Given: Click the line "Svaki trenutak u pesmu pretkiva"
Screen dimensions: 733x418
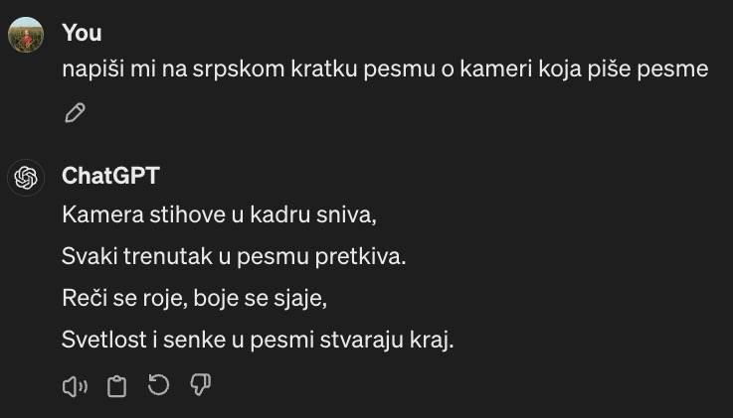Looking at the screenshot, I should (x=234, y=256).
